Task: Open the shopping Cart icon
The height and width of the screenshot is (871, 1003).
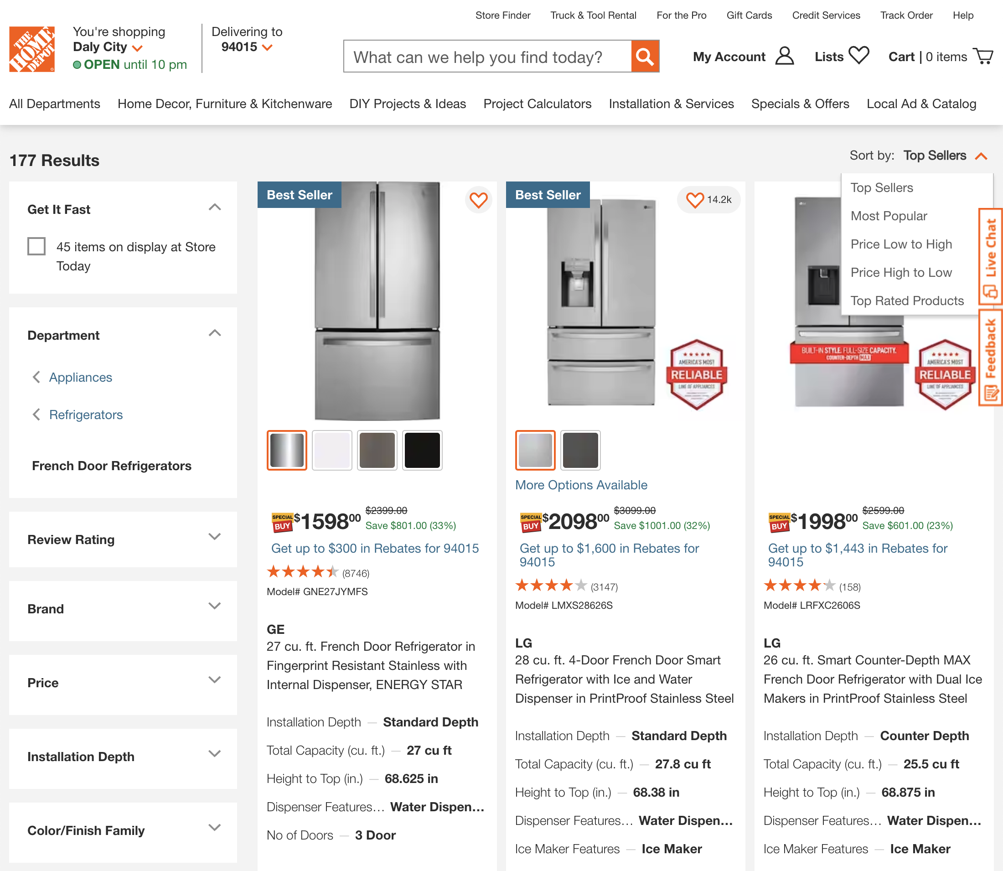Action: (x=983, y=56)
